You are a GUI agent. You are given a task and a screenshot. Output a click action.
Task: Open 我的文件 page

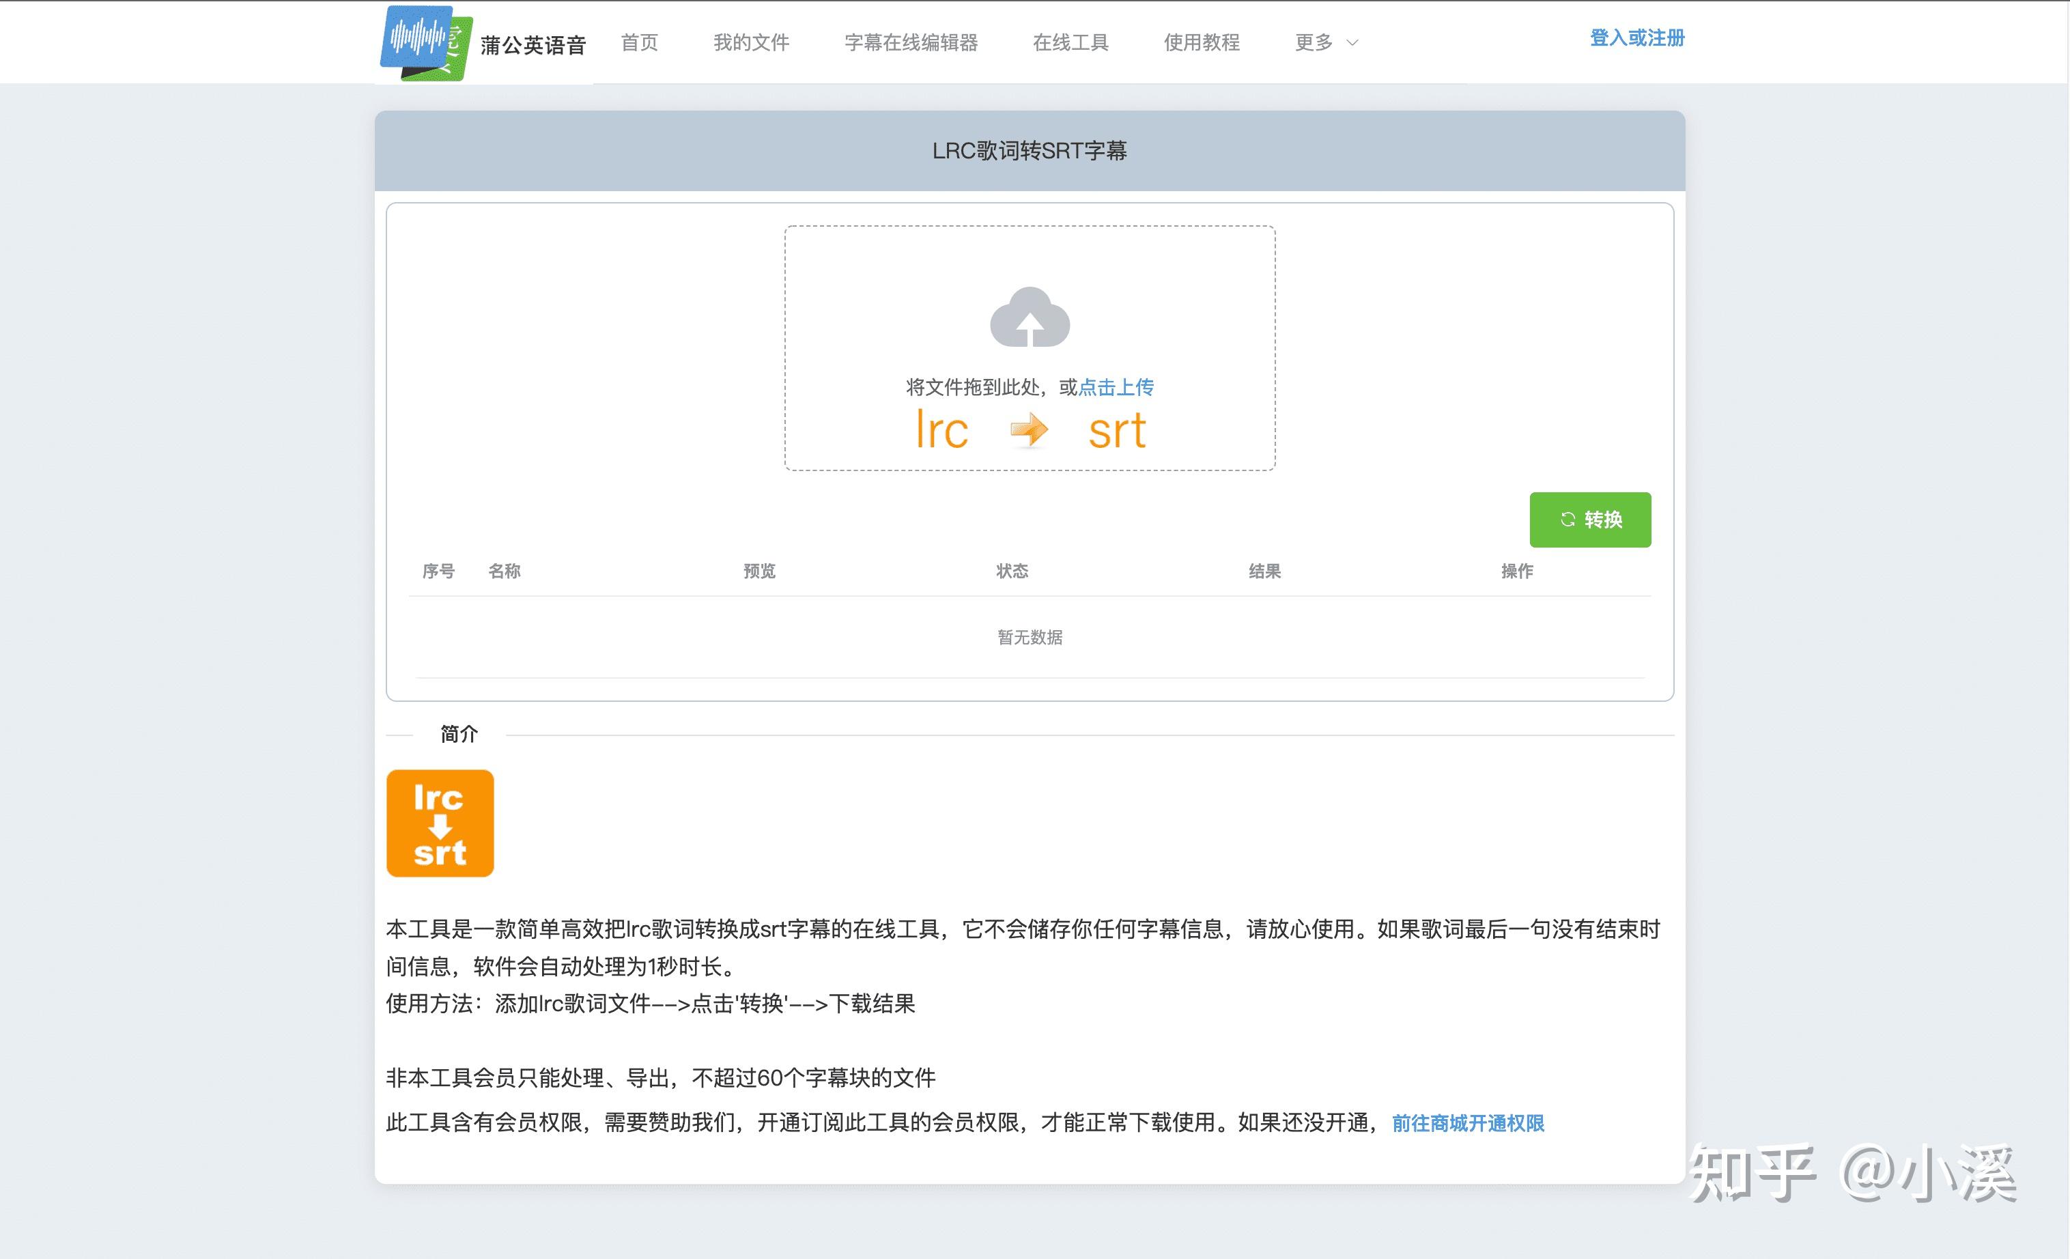click(x=751, y=41)
